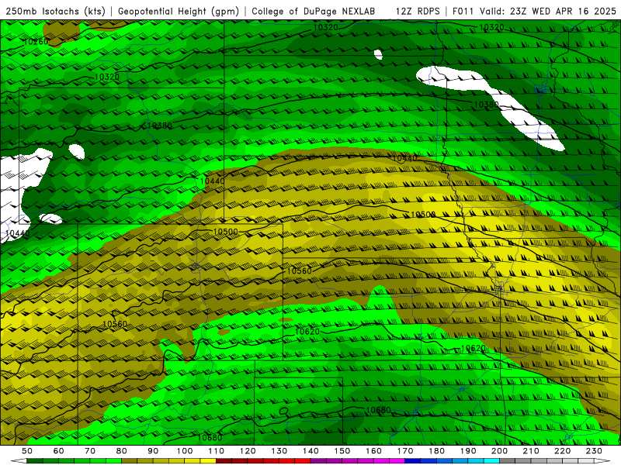The width and height of the screenshot is (621, 465).
Task: Click the 'Geopotential Height (gpm)' title text
Action: click(179, 11)
